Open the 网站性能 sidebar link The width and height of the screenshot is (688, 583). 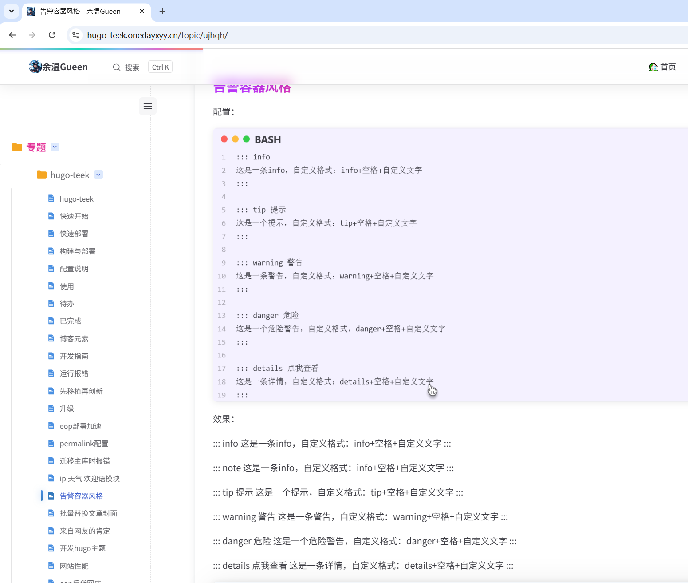74,566
